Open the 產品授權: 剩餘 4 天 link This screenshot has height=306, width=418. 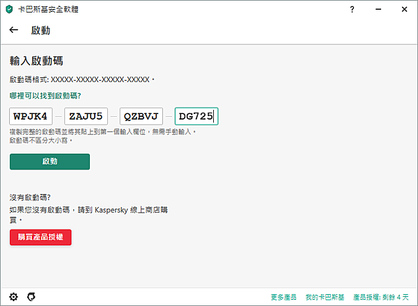pyautogui.click(x=380, y=297)
